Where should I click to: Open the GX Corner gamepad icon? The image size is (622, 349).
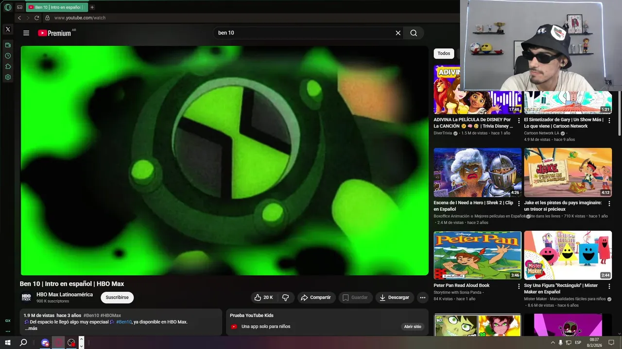pos(20,7)
